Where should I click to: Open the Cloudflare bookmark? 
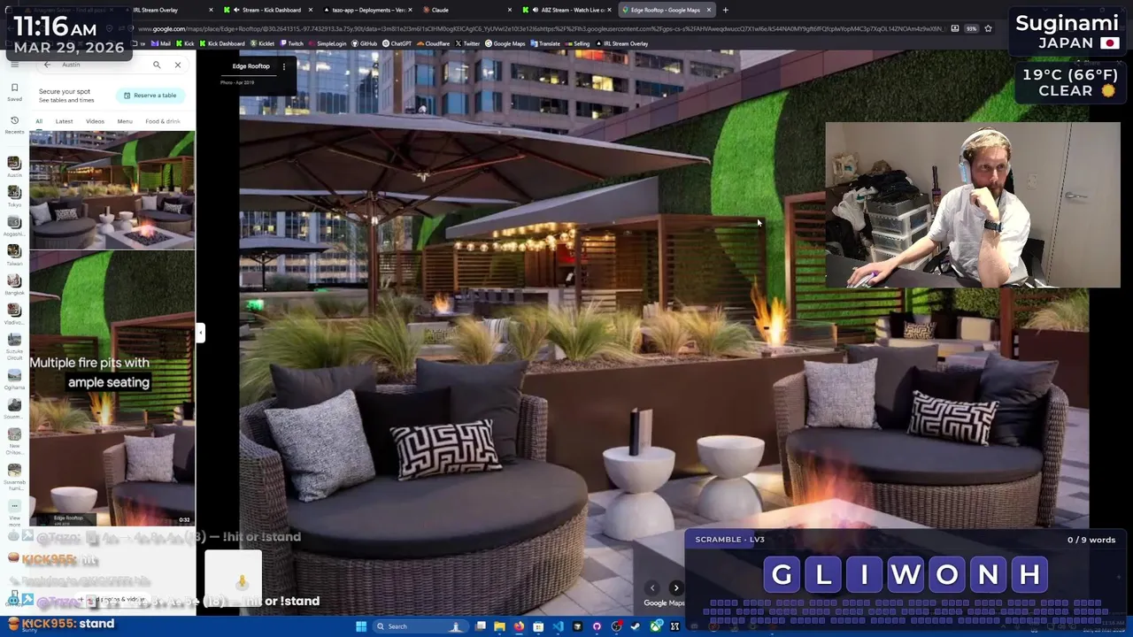click(433, 43)
